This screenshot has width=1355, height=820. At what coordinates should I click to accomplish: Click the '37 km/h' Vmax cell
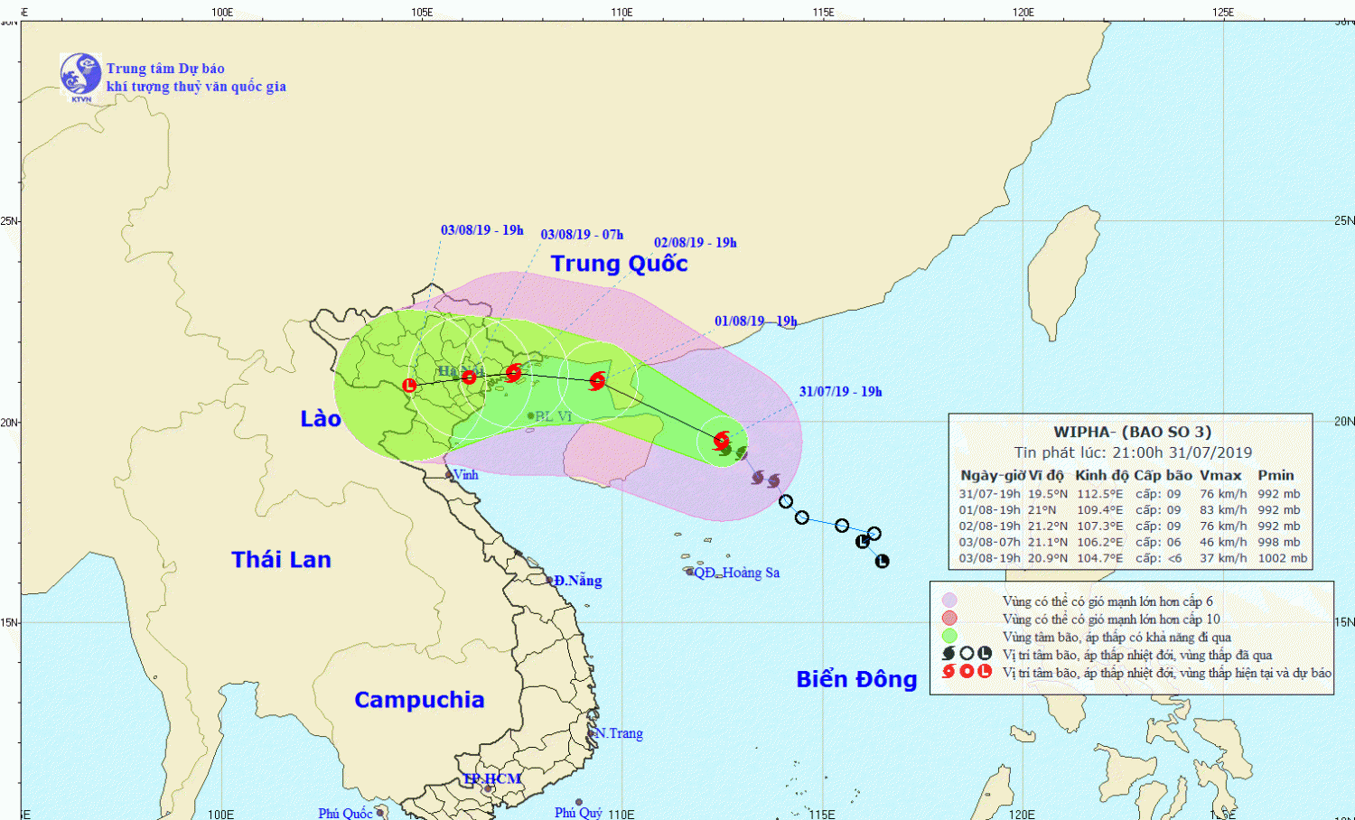(x=1223, y=559)
